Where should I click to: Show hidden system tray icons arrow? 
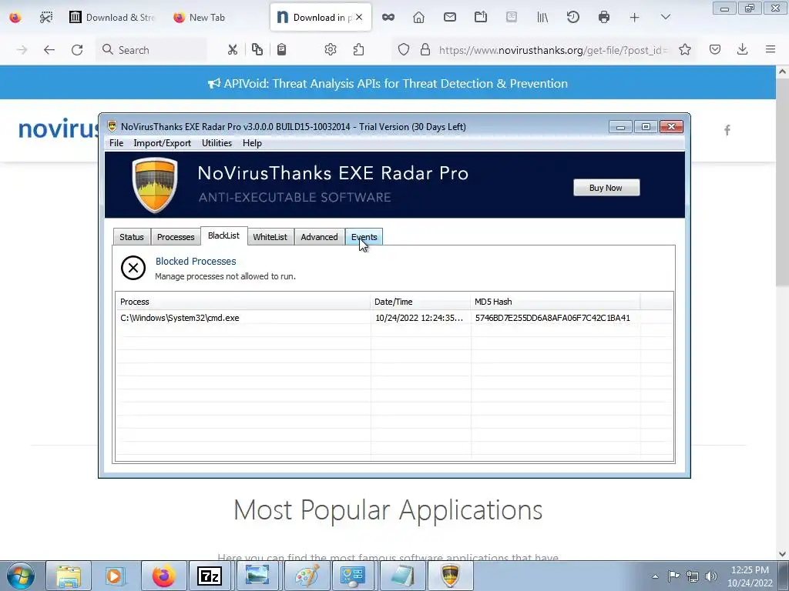click(655, 576)
